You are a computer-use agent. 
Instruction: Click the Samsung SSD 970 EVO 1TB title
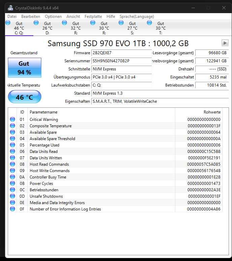pyautogui.click(x=118, y=43)
